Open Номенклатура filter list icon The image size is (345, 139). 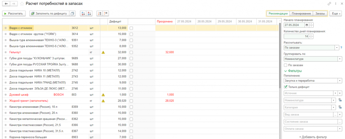point(340,100)
